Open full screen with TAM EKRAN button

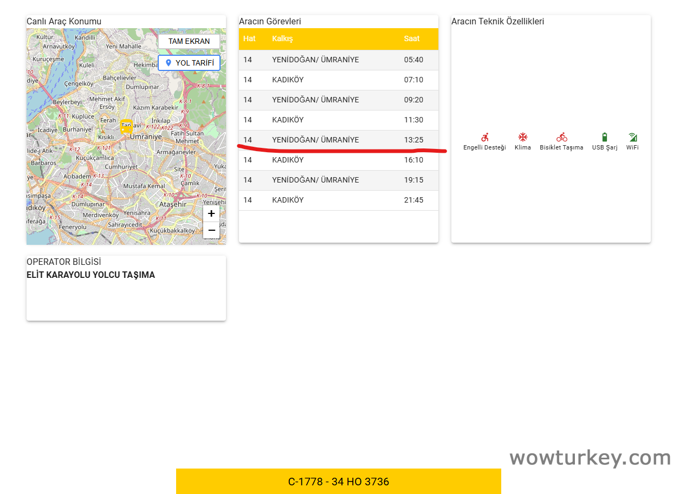[x=189, y=41]
